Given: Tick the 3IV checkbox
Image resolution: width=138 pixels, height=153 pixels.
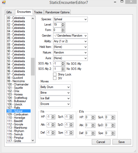Looking at the screenshot, I should [x=55, y=78].
